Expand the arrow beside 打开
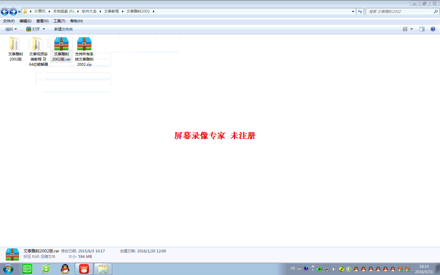The width and height of the screenshot is (440, 275). click(x=44, y=29)
